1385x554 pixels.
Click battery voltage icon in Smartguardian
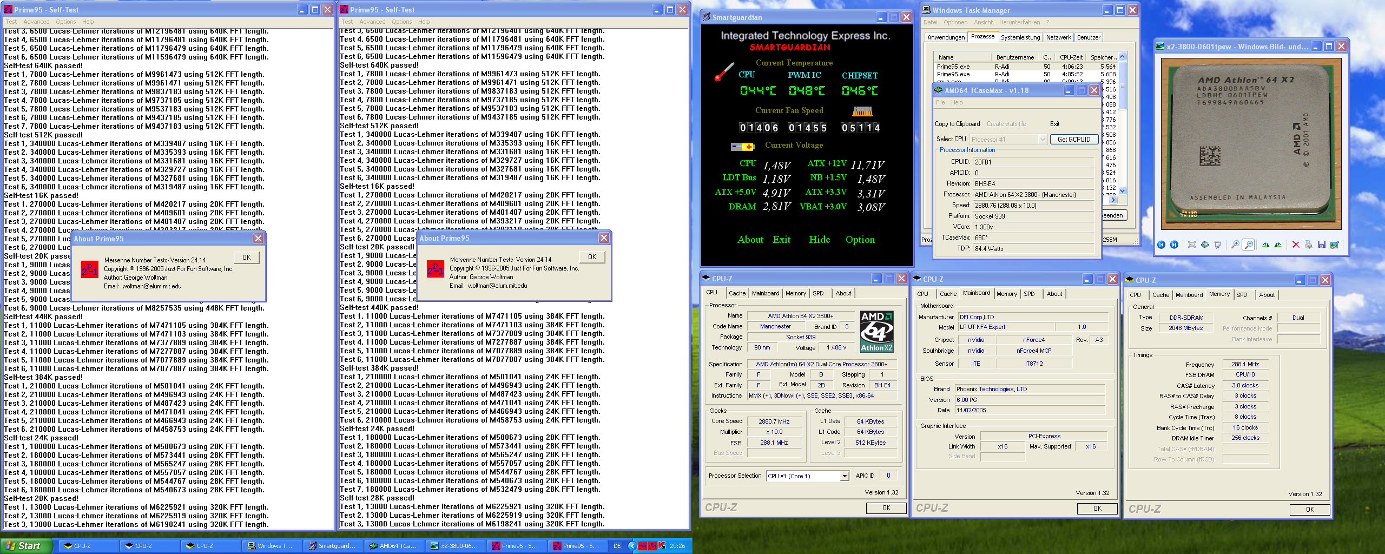[x=743, y=147]
